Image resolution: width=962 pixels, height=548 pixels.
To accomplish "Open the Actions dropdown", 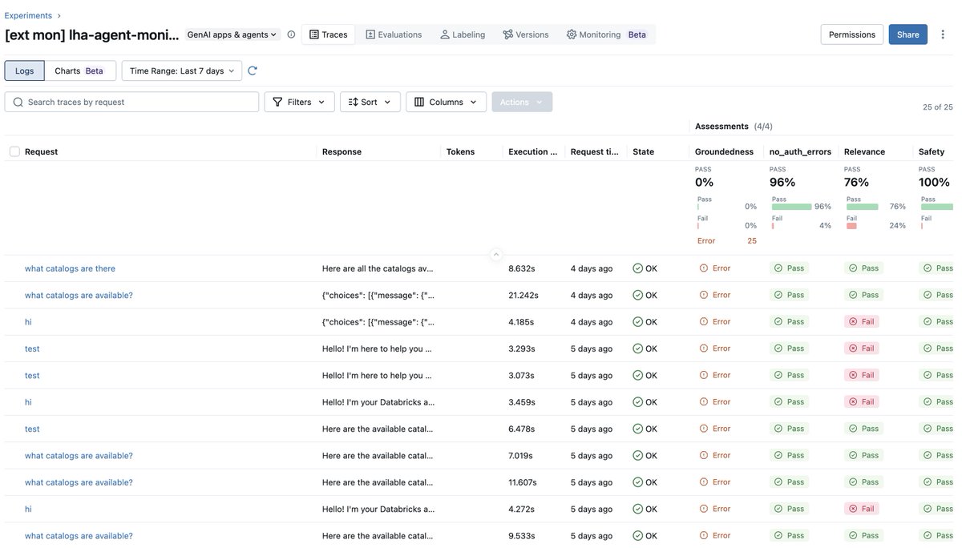I will [x=522, y=102].
